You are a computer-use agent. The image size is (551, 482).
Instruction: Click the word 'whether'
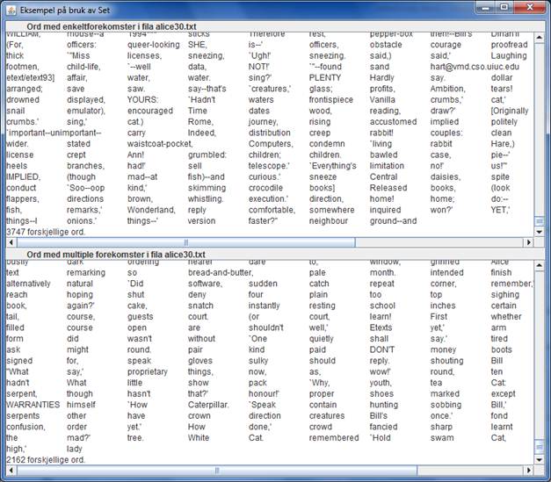pyautogui.click(x=506, y=317)
